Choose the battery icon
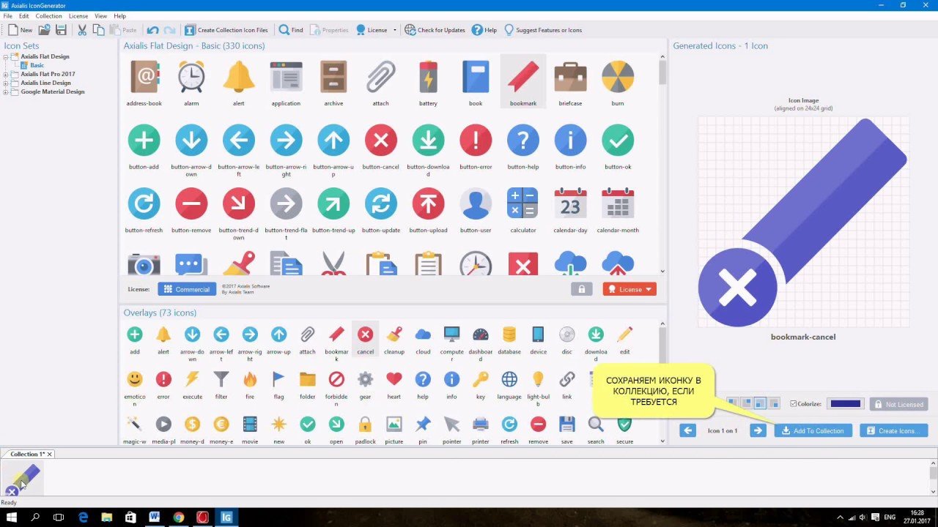This screenshot has height=527, width=938. pyautogui.click(x=428, y=76)
